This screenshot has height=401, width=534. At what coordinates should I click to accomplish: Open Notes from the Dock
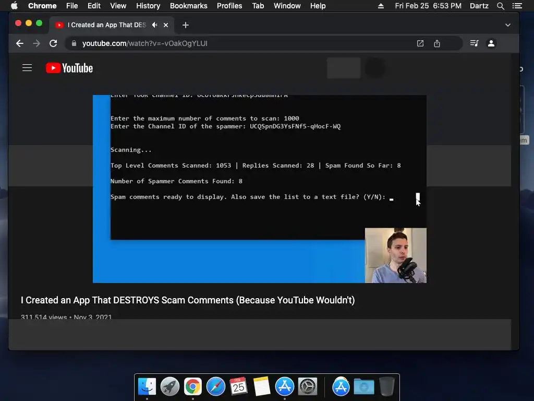(x=262, y=387)
